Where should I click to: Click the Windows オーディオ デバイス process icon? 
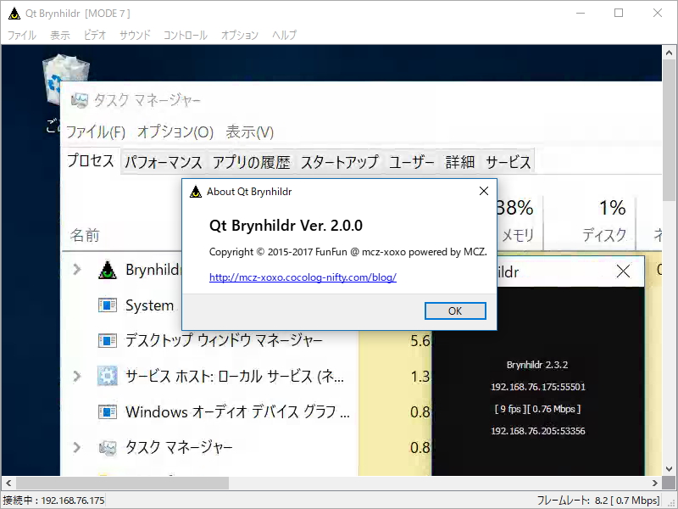(107, 411)
